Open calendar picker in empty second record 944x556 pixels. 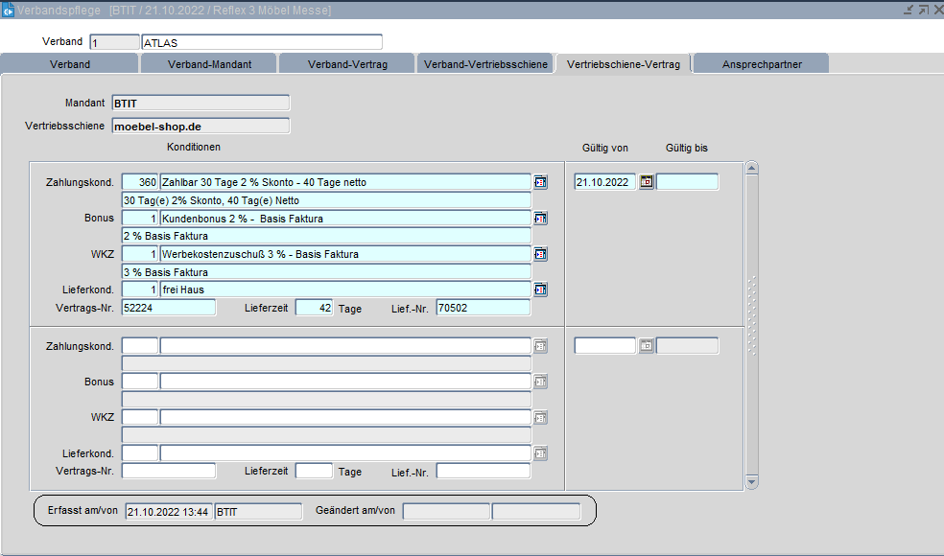pos(647,346)
